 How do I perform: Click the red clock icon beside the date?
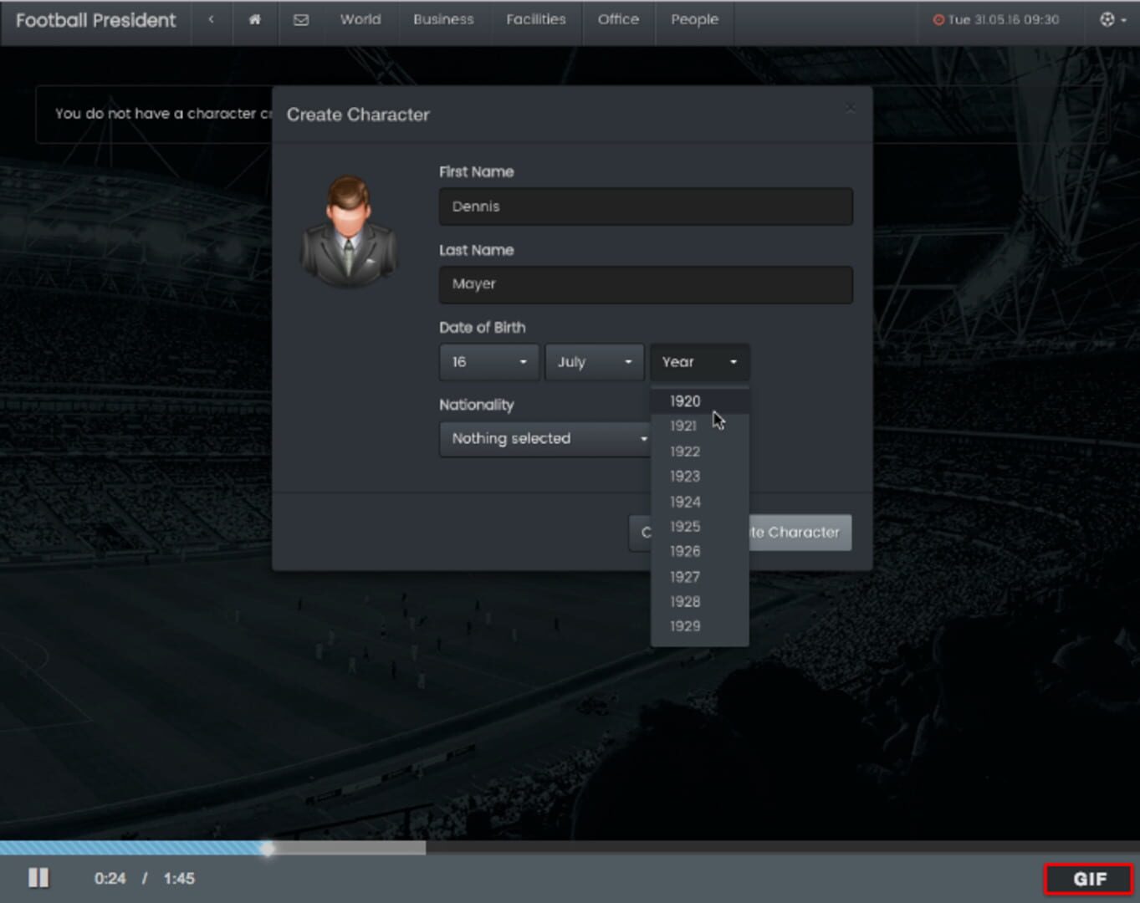coord(938,20)
